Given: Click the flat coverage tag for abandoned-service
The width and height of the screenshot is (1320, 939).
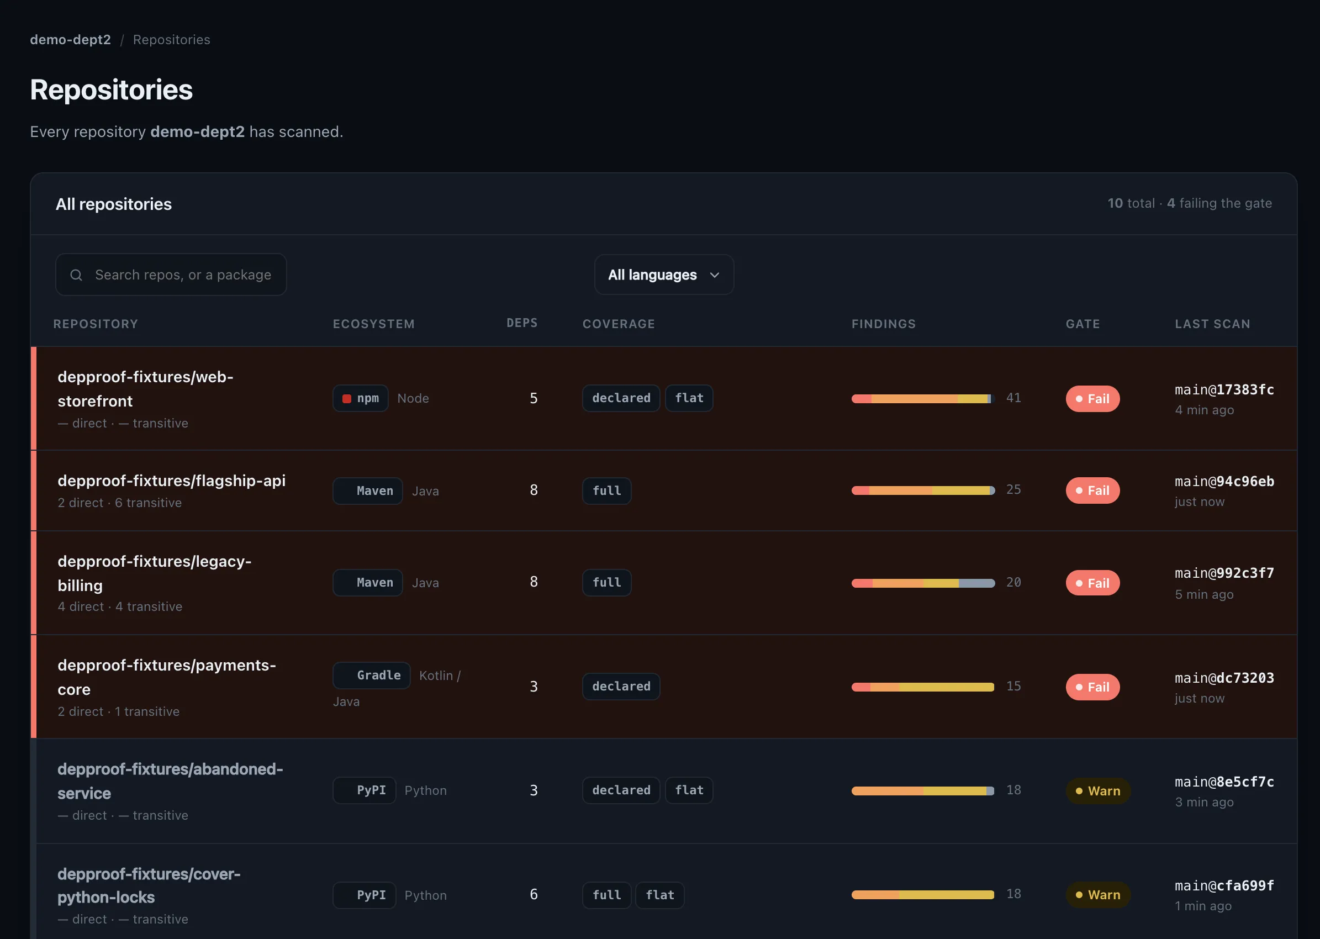Looking at the screenshot, I should (689, 790).
